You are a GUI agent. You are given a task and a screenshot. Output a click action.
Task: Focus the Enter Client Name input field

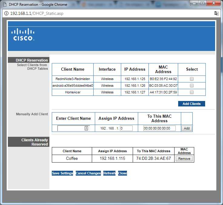click(74, 128)
